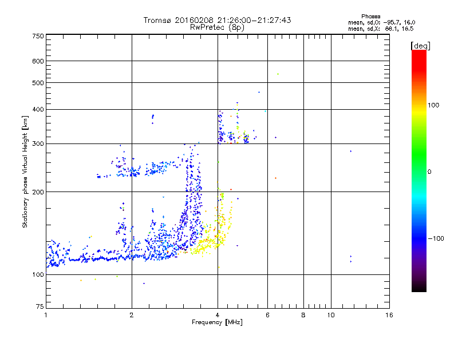Viewport: 458px width, 343px height.
Task: Click the x-axis tick label '8'
Action: [x=303, y=315]
